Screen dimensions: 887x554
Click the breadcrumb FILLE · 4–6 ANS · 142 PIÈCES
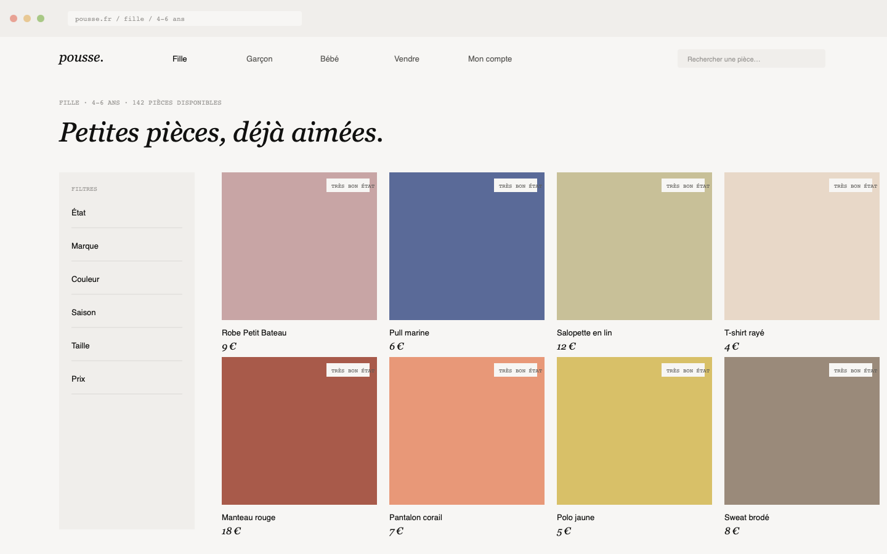pyautogui.click(x=140, y=103)
